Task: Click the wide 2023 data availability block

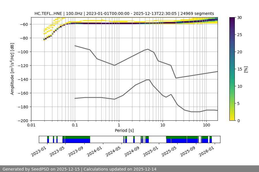Action: (x=76, y=139)
